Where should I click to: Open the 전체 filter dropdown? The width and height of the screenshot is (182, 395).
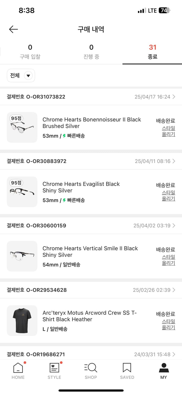click(x=21, y=75)
